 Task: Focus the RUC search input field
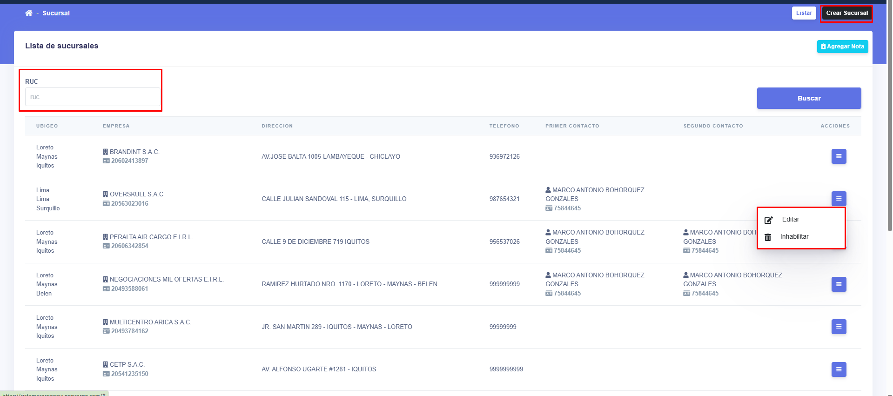tap(92, 97)
